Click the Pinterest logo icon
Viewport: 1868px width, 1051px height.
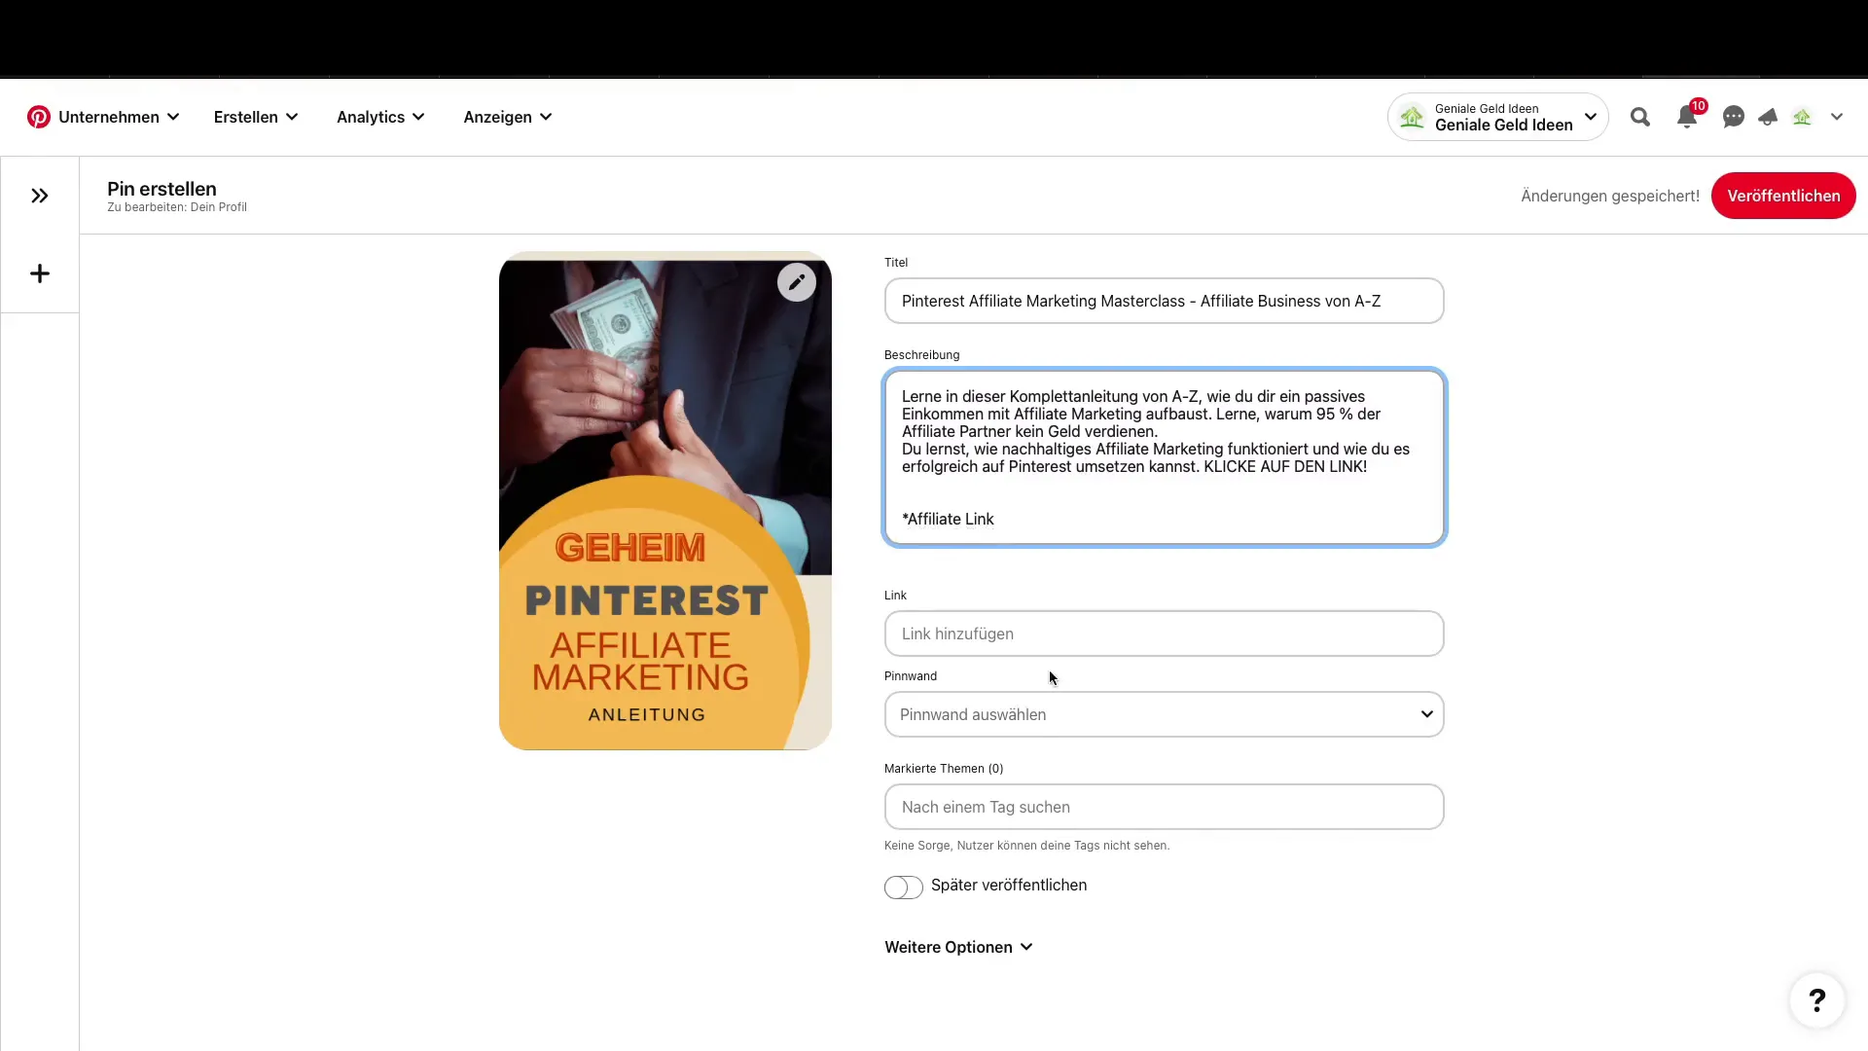pos(39,117)
